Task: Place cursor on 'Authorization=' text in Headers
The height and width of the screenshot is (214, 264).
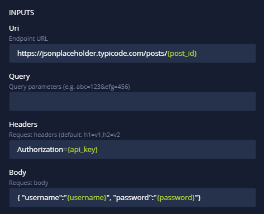Action: (42, 150)
